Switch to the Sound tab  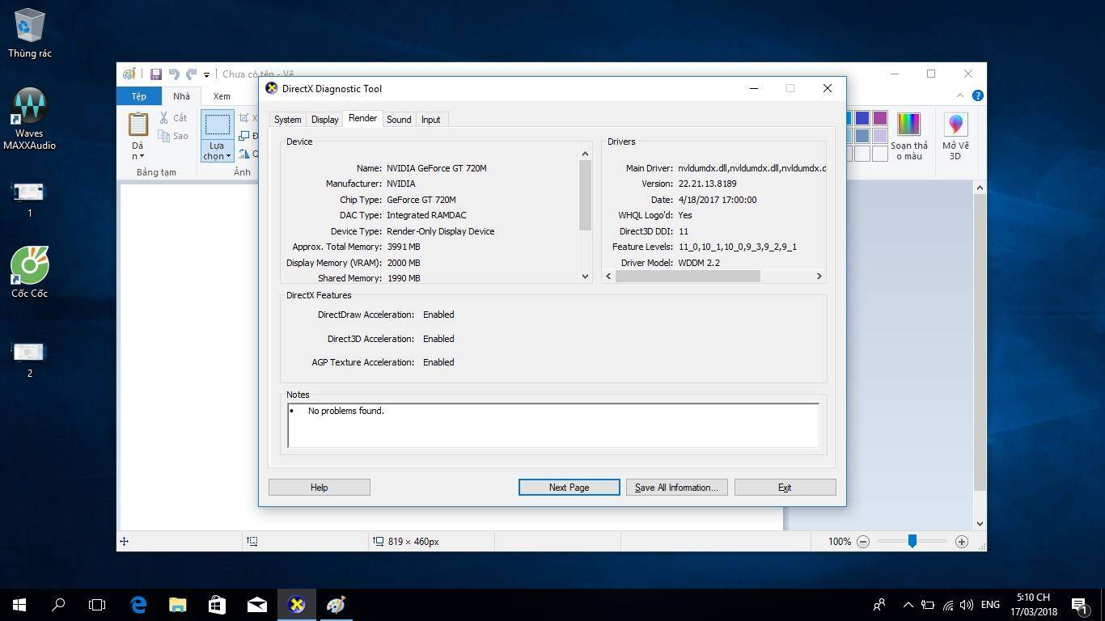[x=399, y=120]
